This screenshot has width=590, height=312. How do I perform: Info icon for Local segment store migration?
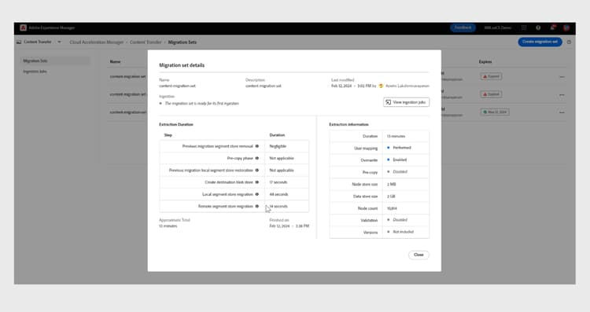tap(257, 194)
